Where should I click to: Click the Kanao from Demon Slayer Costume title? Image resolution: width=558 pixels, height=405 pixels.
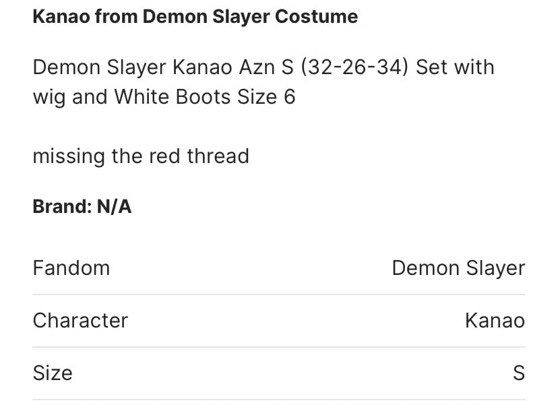coord(195,17)
